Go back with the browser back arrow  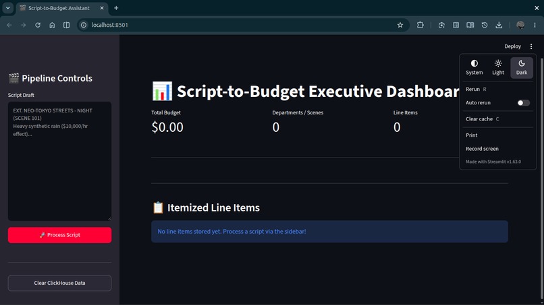click(9, 25)
